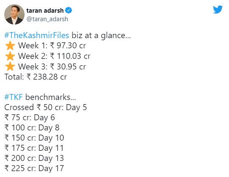Screen dimensions: 229x177
Task: Click the 'biz at a glance...' text
Action: [x=101, y=36]
